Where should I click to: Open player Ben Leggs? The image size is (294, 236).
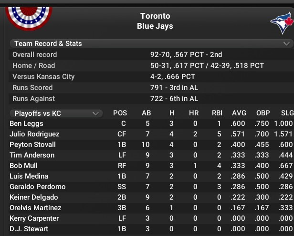[x=27, y=124]
